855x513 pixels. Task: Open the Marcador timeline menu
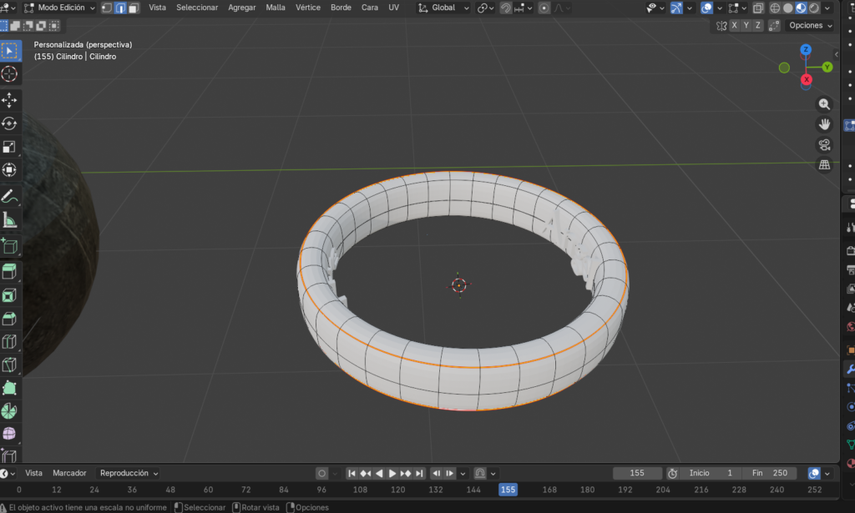pyautogui.click(x=69, y=473)
